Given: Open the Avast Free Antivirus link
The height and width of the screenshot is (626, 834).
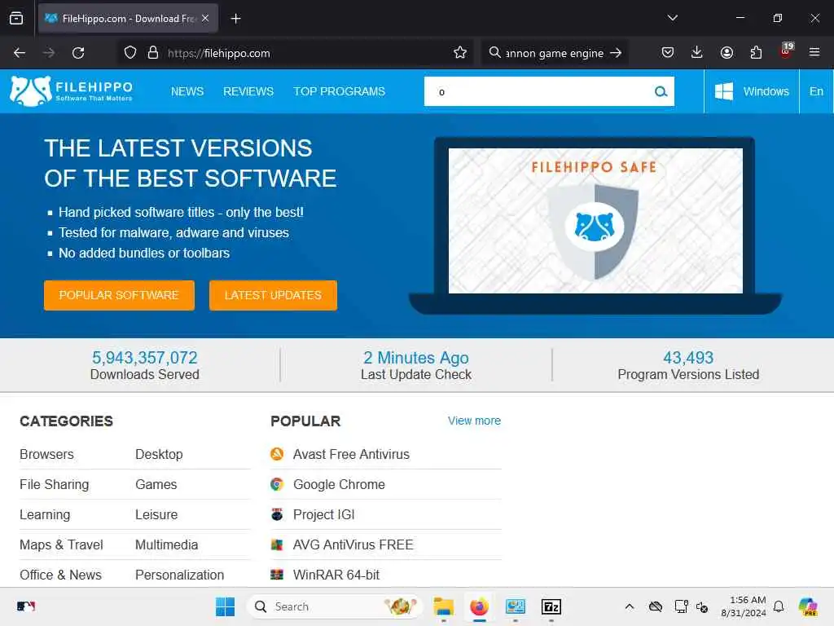Looking at the screenshot, I should (351, 454).
